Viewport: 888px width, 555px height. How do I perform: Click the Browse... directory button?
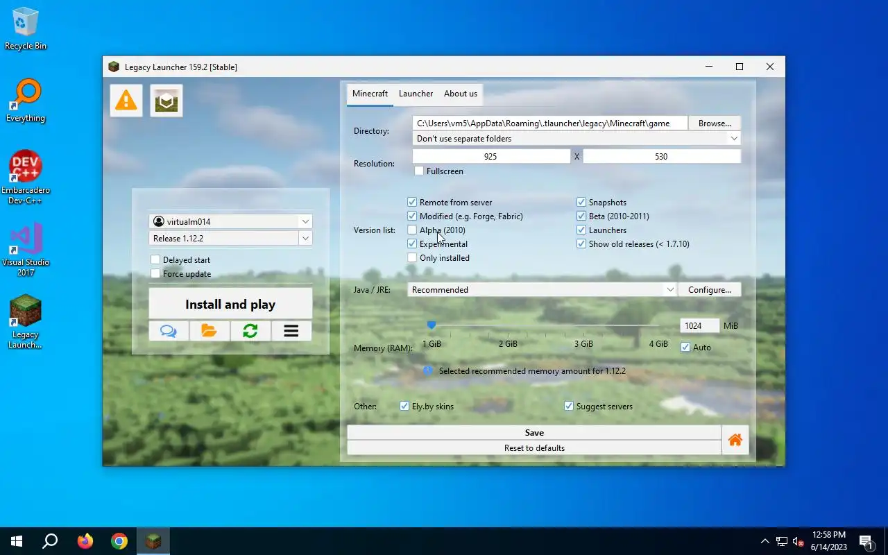click(715, 123)
